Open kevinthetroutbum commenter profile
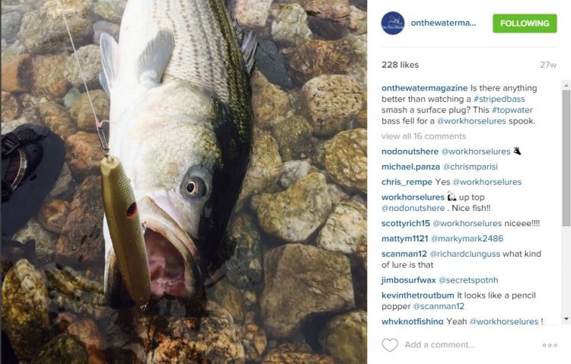 418,295
